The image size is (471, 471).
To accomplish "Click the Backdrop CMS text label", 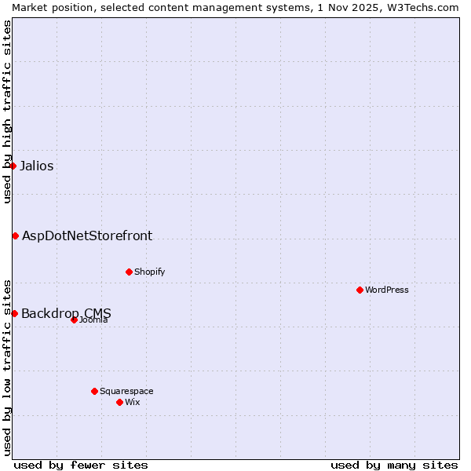I will pos(66,313).
